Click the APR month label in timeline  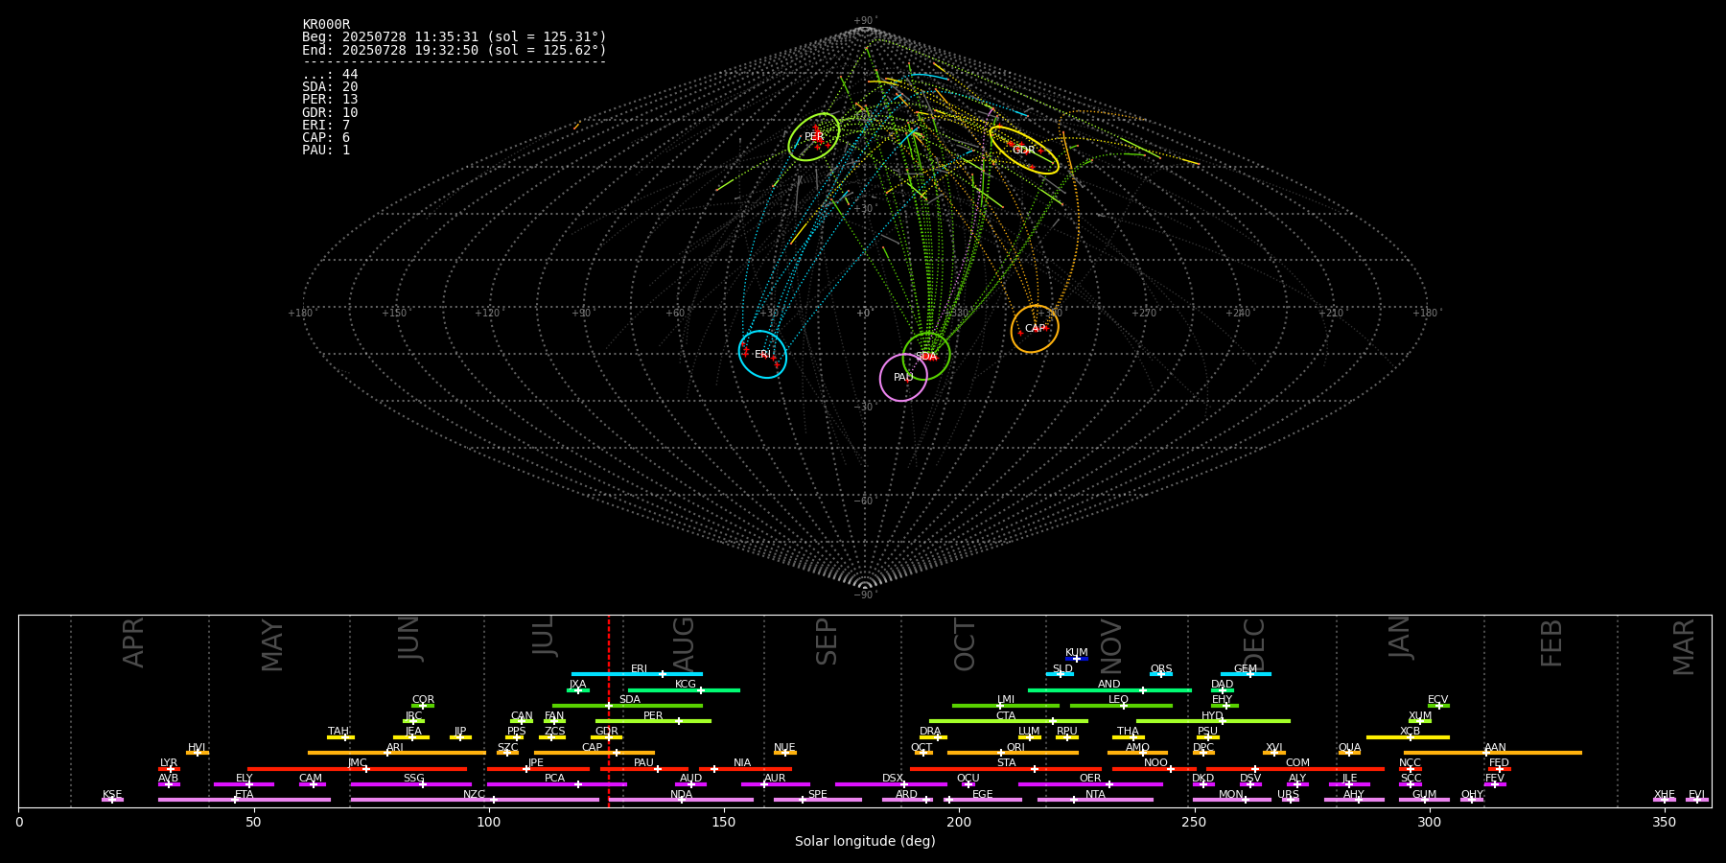click(x=133, y=641)
